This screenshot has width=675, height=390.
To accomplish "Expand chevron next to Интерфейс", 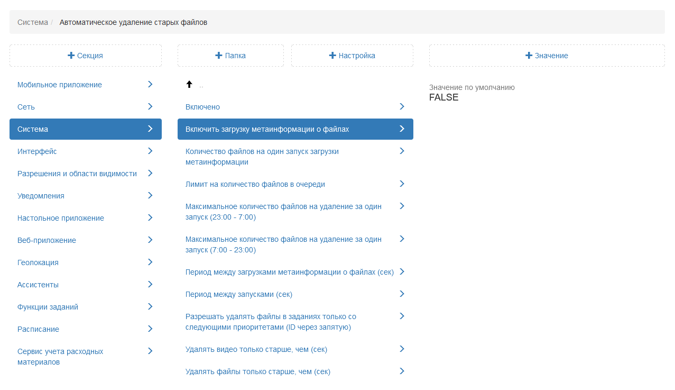I will coord(150,151).
